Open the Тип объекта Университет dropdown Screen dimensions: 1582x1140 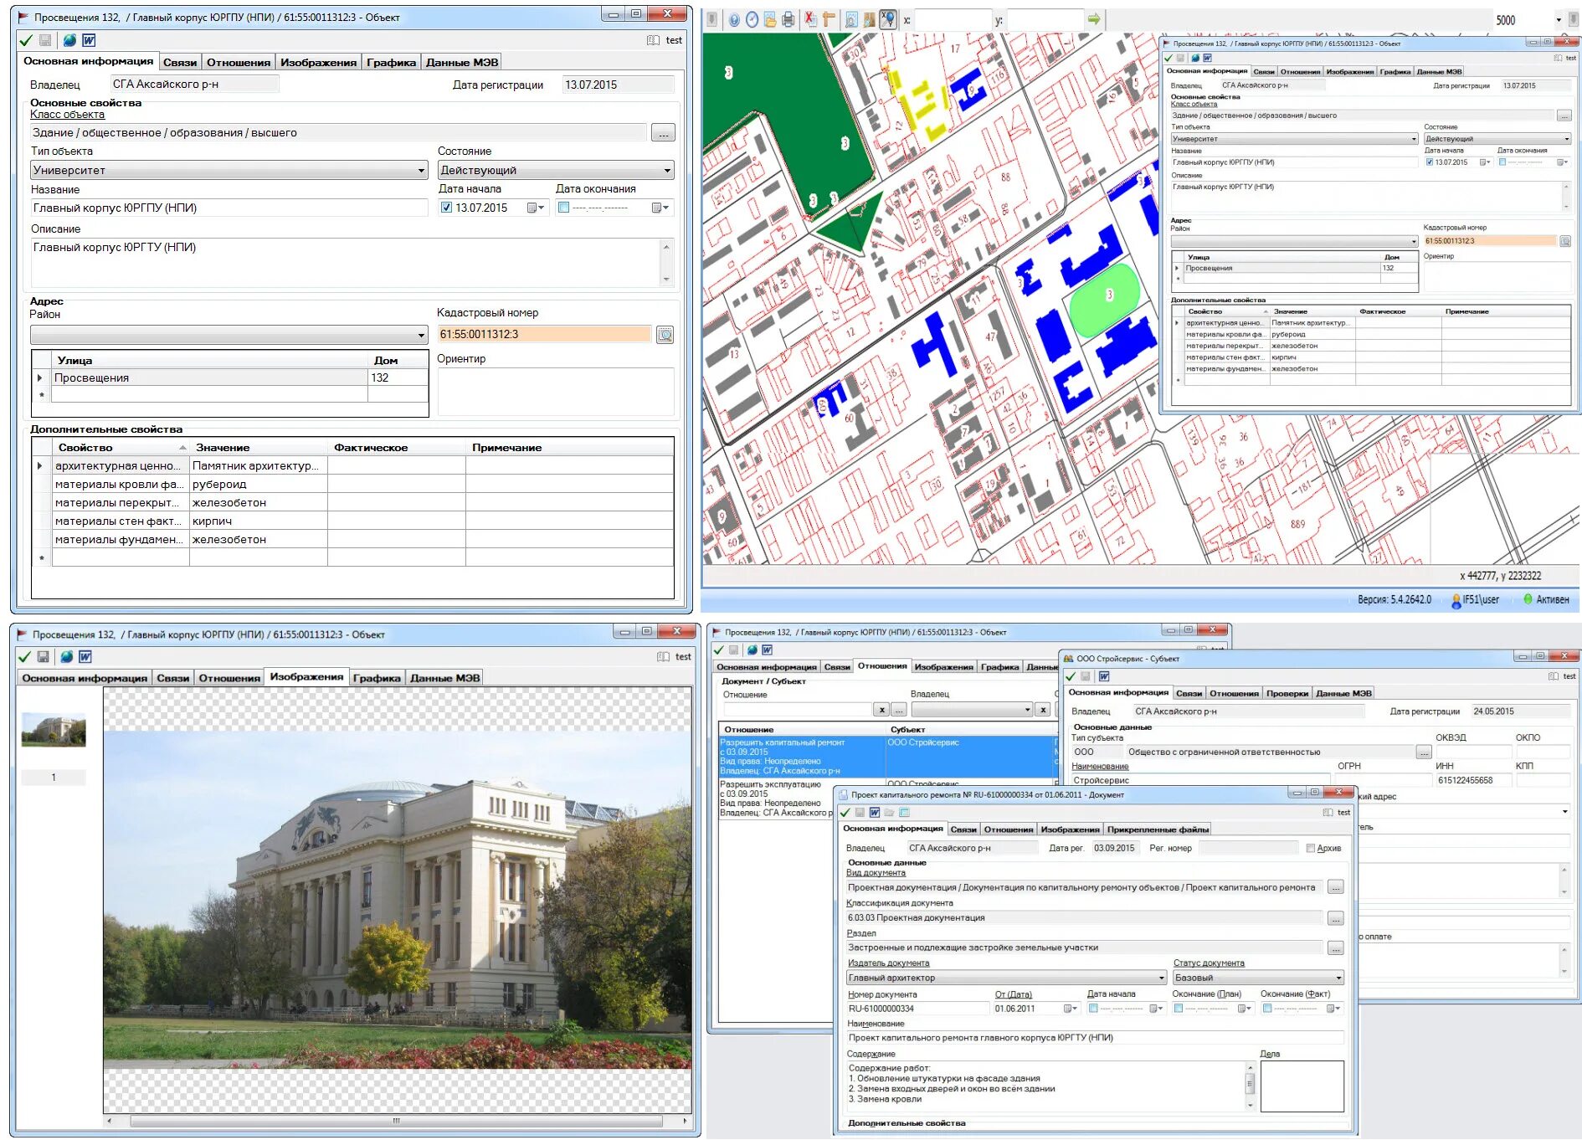tap(421, 171)
